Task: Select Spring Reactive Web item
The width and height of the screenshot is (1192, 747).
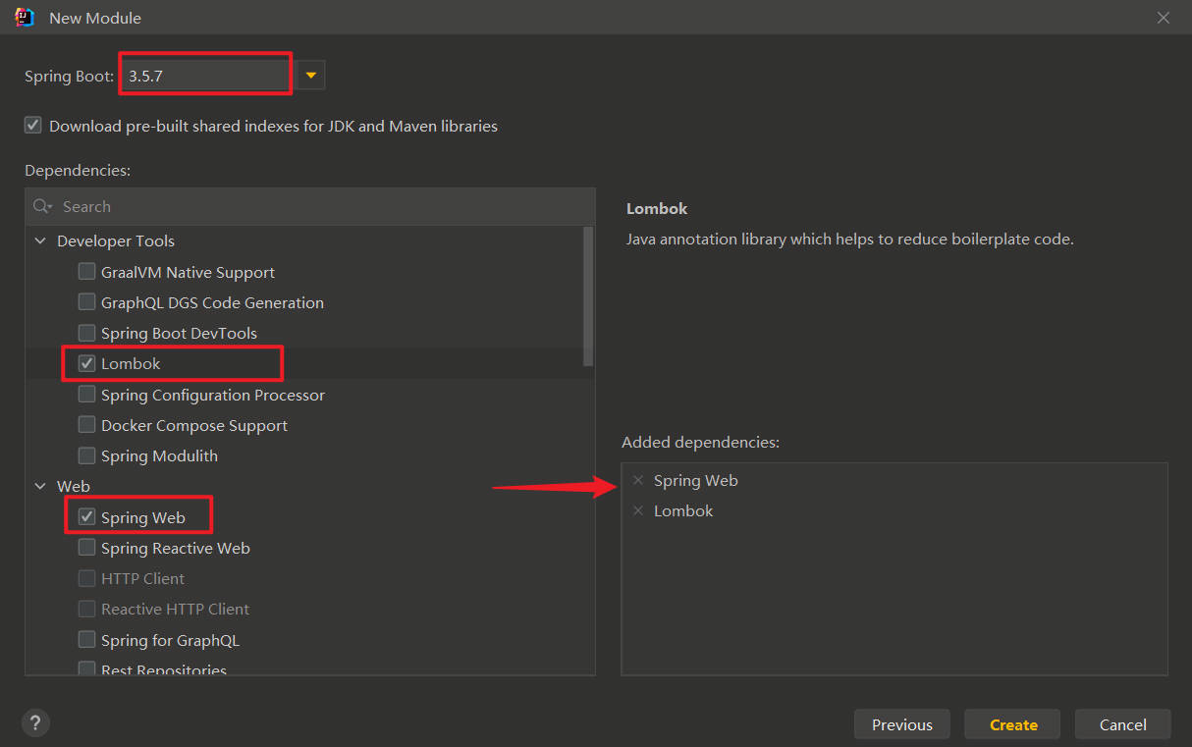Action: click(175, 548)
